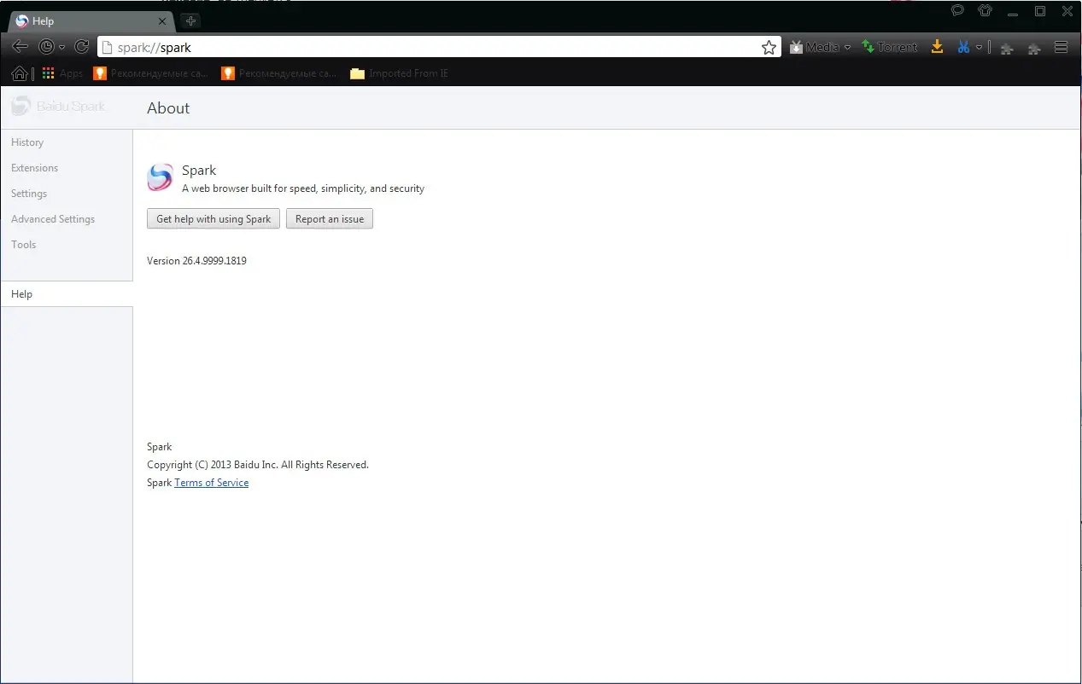Go back using the back arrow
The image size is (1082, 684).
(20, 47)
